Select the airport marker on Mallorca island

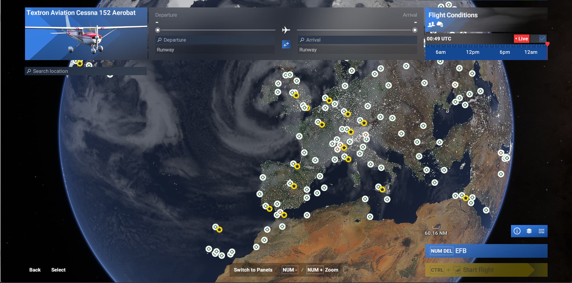tap(324, 188)
